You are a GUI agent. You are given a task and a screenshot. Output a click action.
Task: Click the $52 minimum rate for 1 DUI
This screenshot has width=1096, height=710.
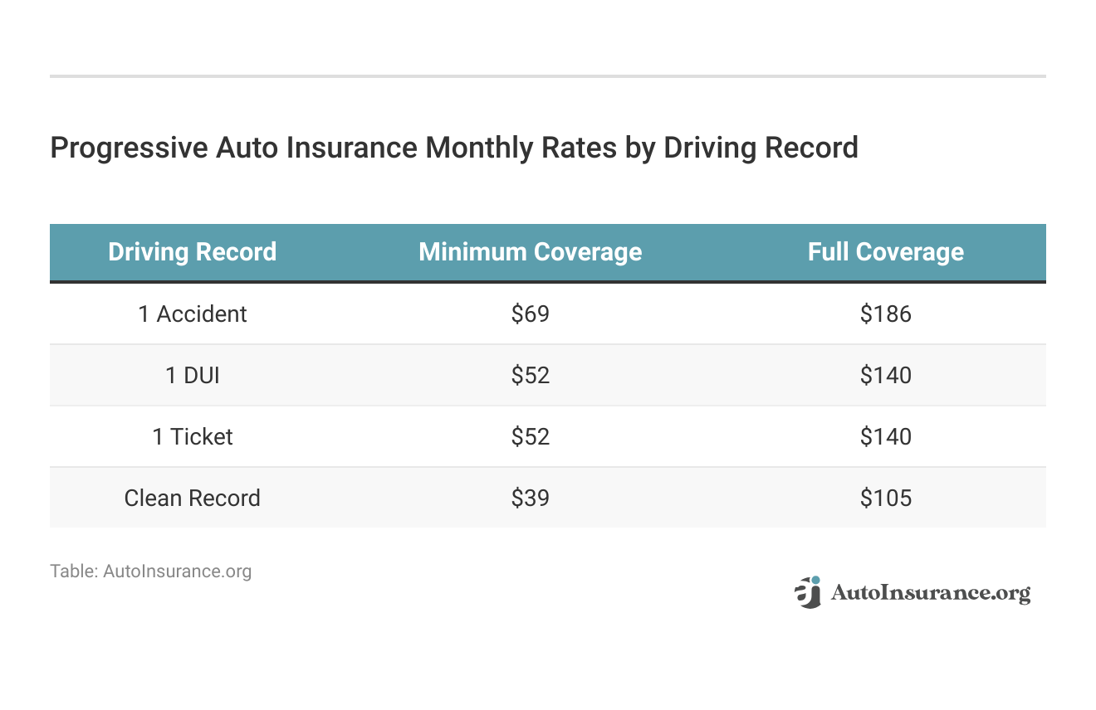point(531,376)
